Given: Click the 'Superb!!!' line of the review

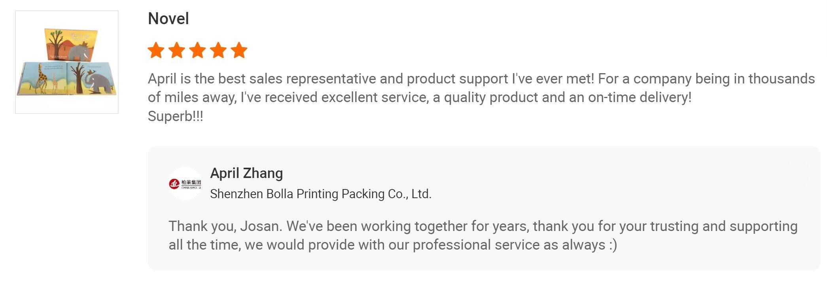Looking at the screenshot, I should pos(176,116).
